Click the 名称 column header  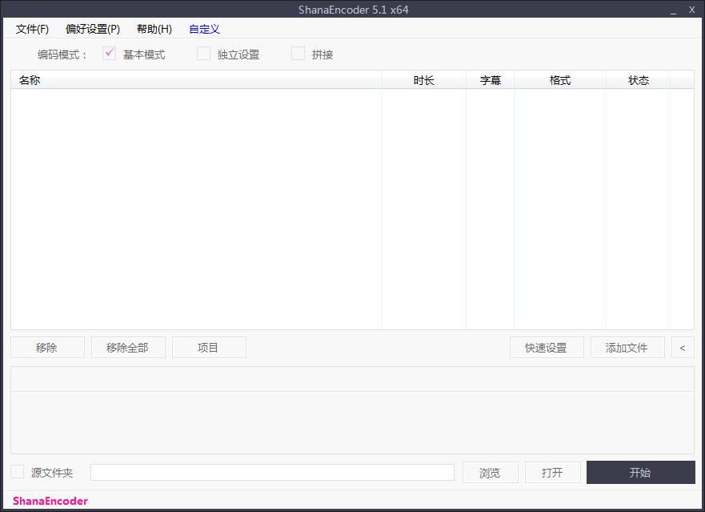196,80
